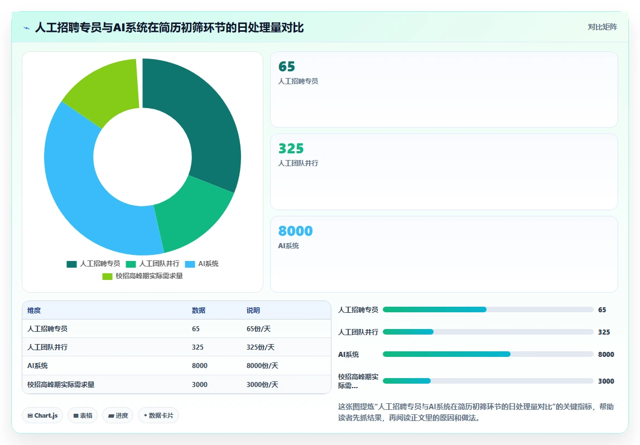Click the 人工团队并行 table row name
640x445 pixels.
[x=47, y=347]
